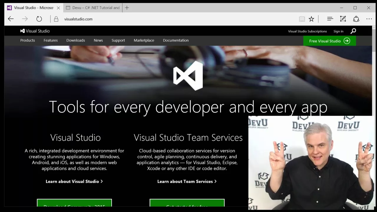Follow the Learn about Team Services link
377x212 pixels.
[x=187, y=181]
